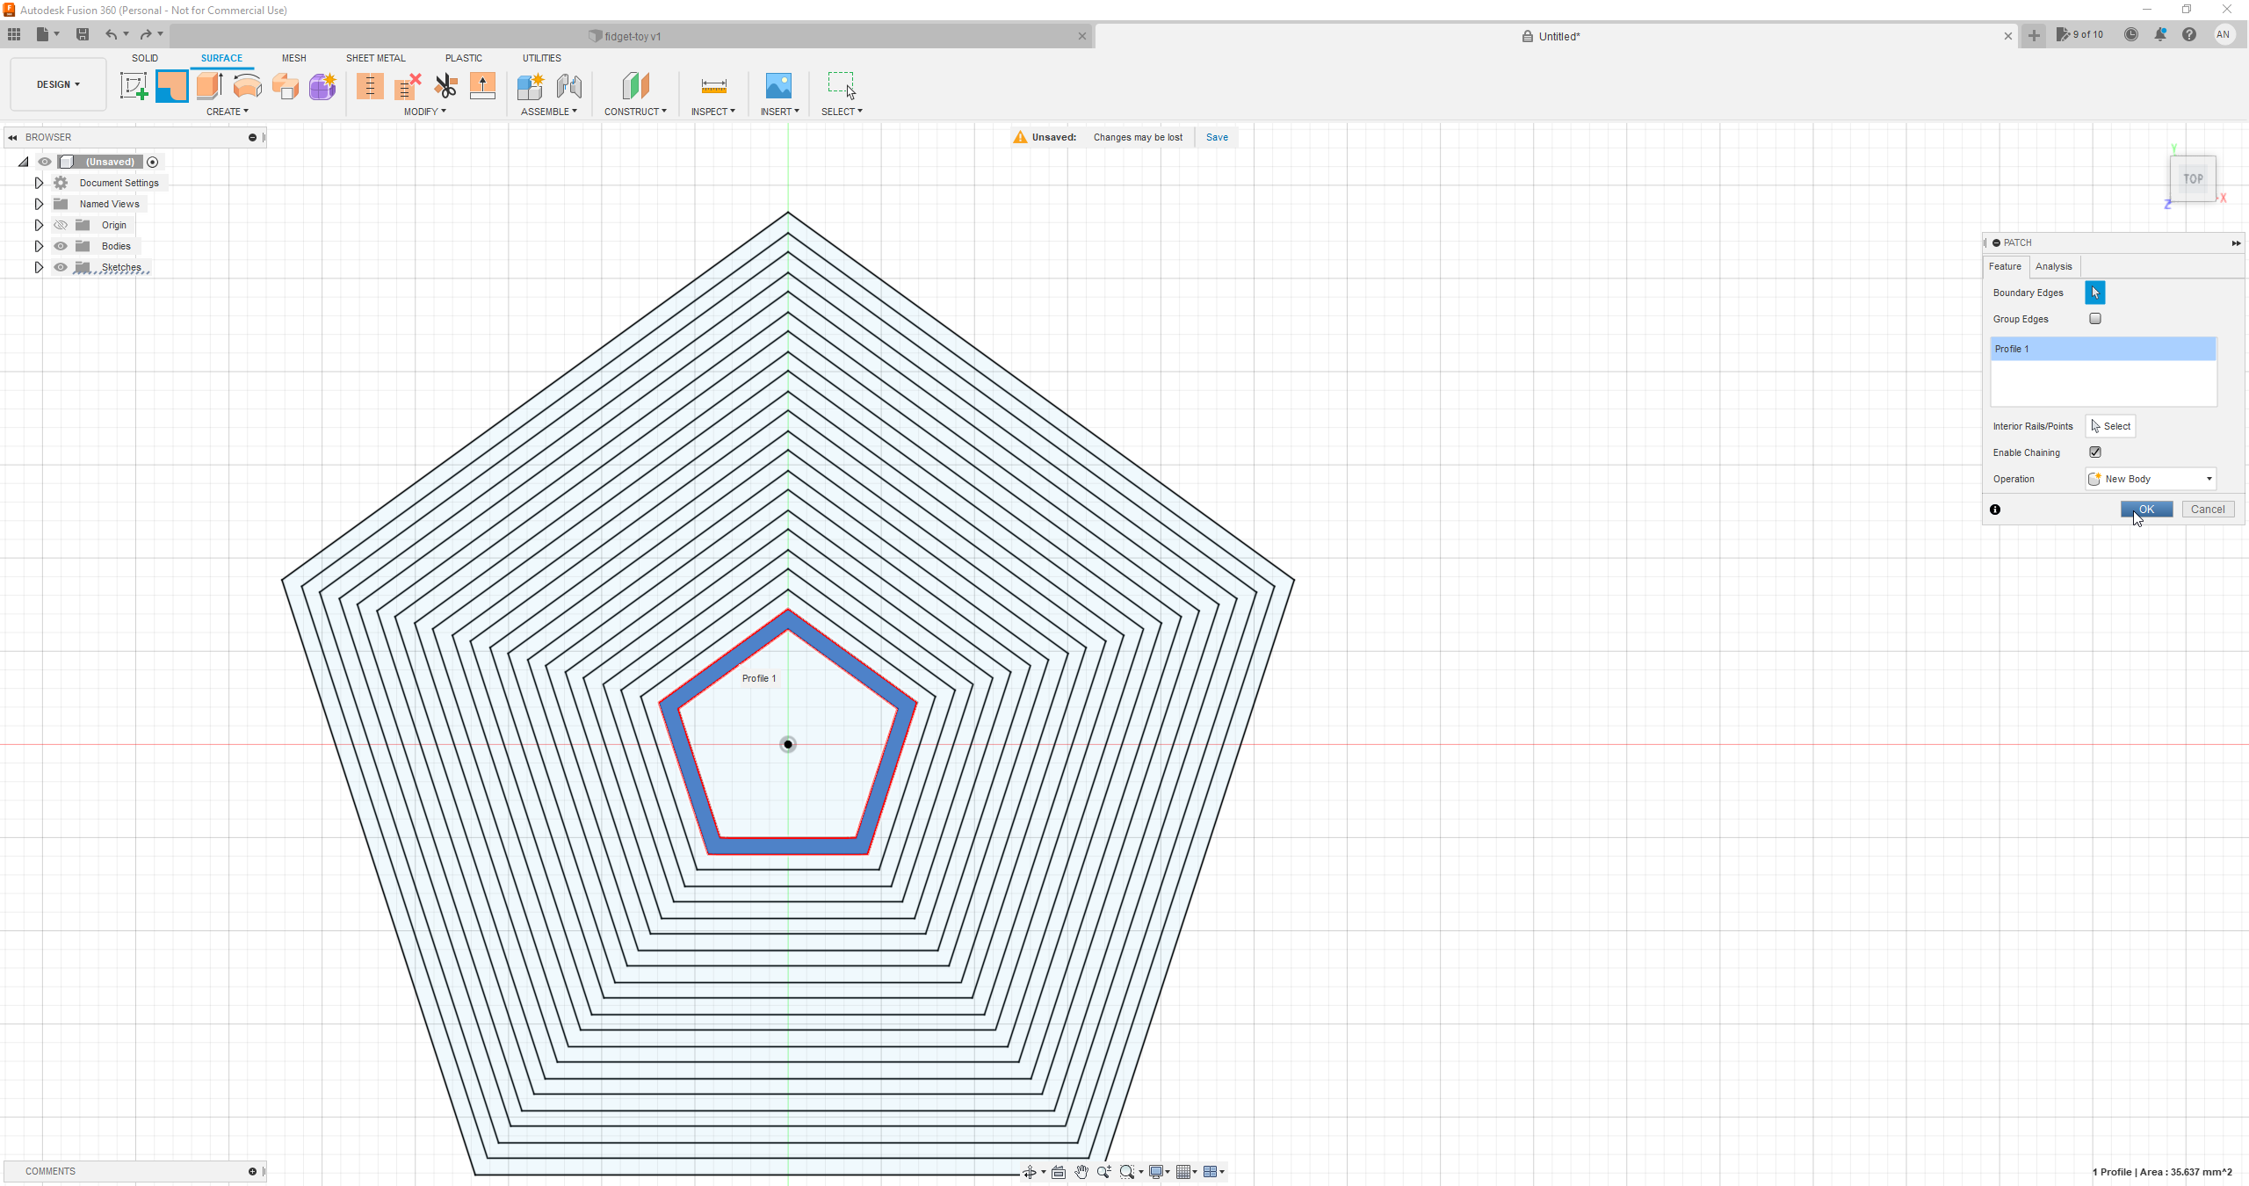This screenshot has height=1186, width=2249.
Task: Disable the Enable Chaining checkbox
Action: 2096,452
